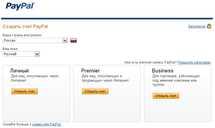Click Открыть счет under Premier account
Image resolution: width=215 pixels, height=128 pixels.
95,91
